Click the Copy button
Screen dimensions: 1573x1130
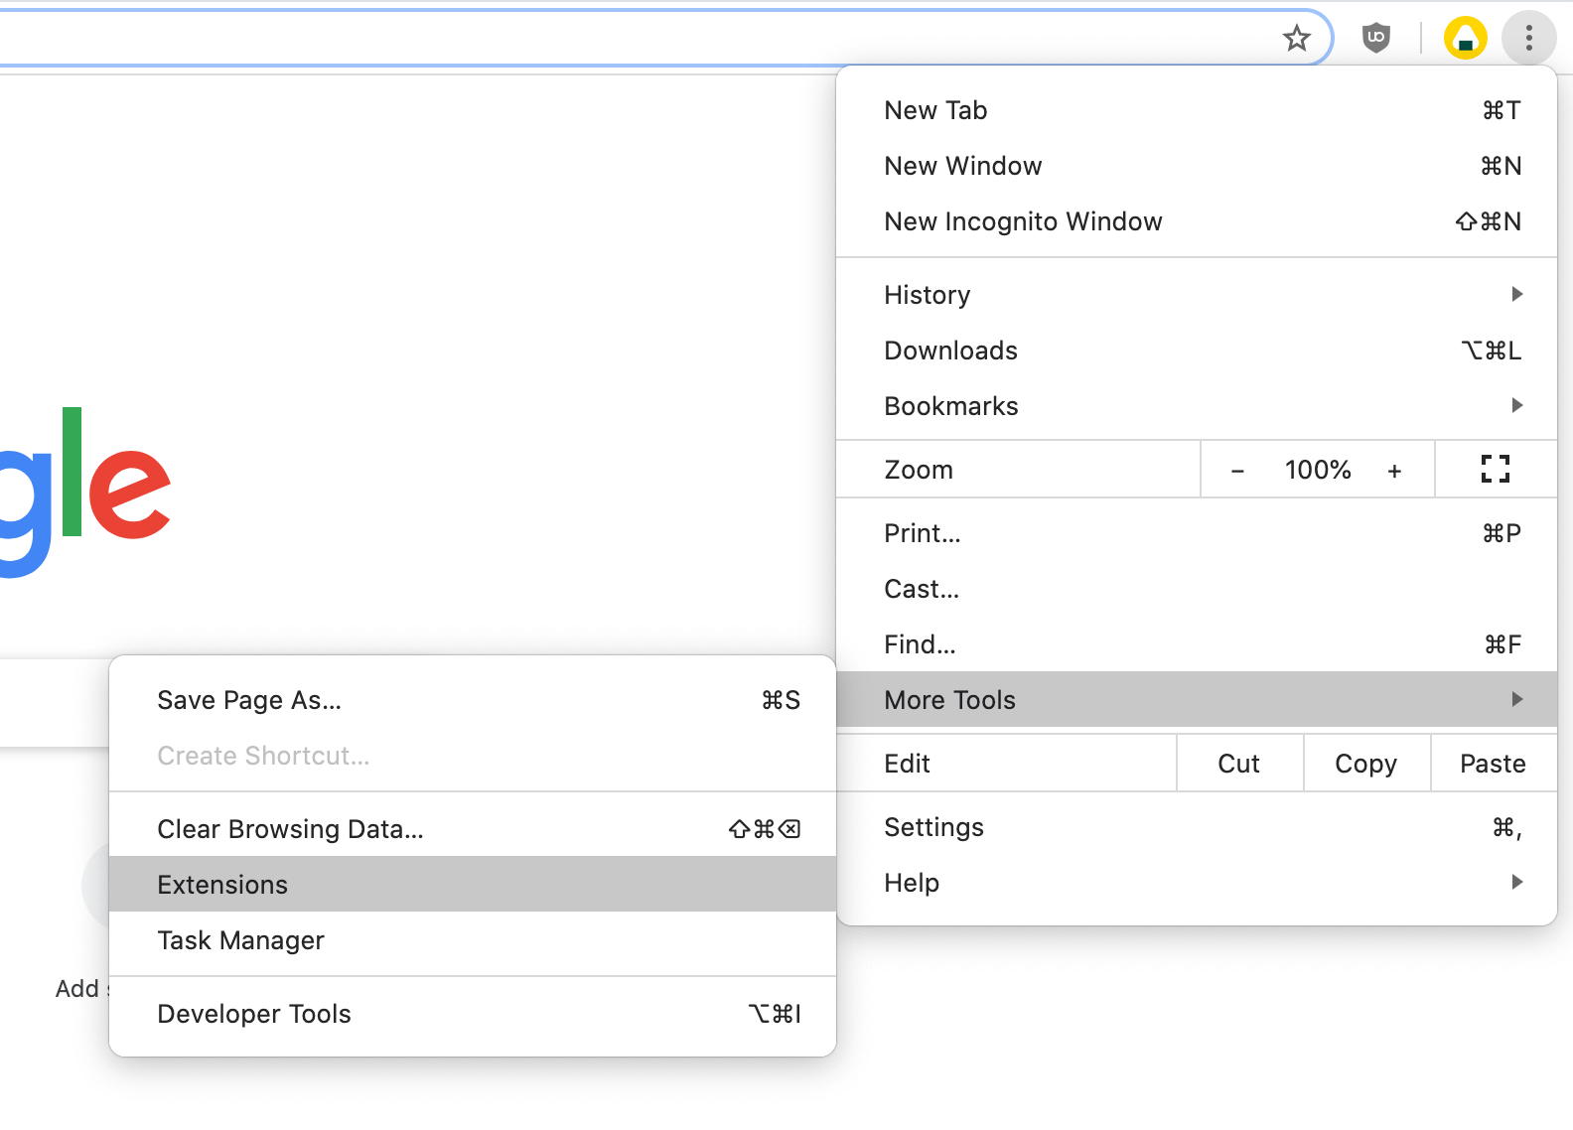[x=1366, y=764]
